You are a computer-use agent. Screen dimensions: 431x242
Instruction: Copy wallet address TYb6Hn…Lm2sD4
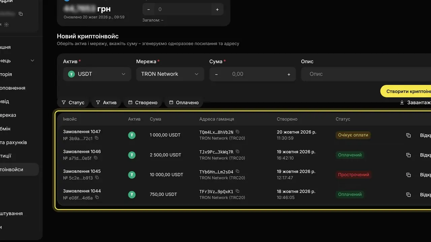point(237,171)
